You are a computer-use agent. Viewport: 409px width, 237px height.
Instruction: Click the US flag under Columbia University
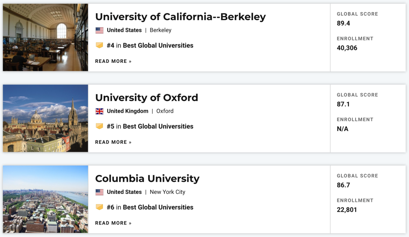tap(99, 192)
